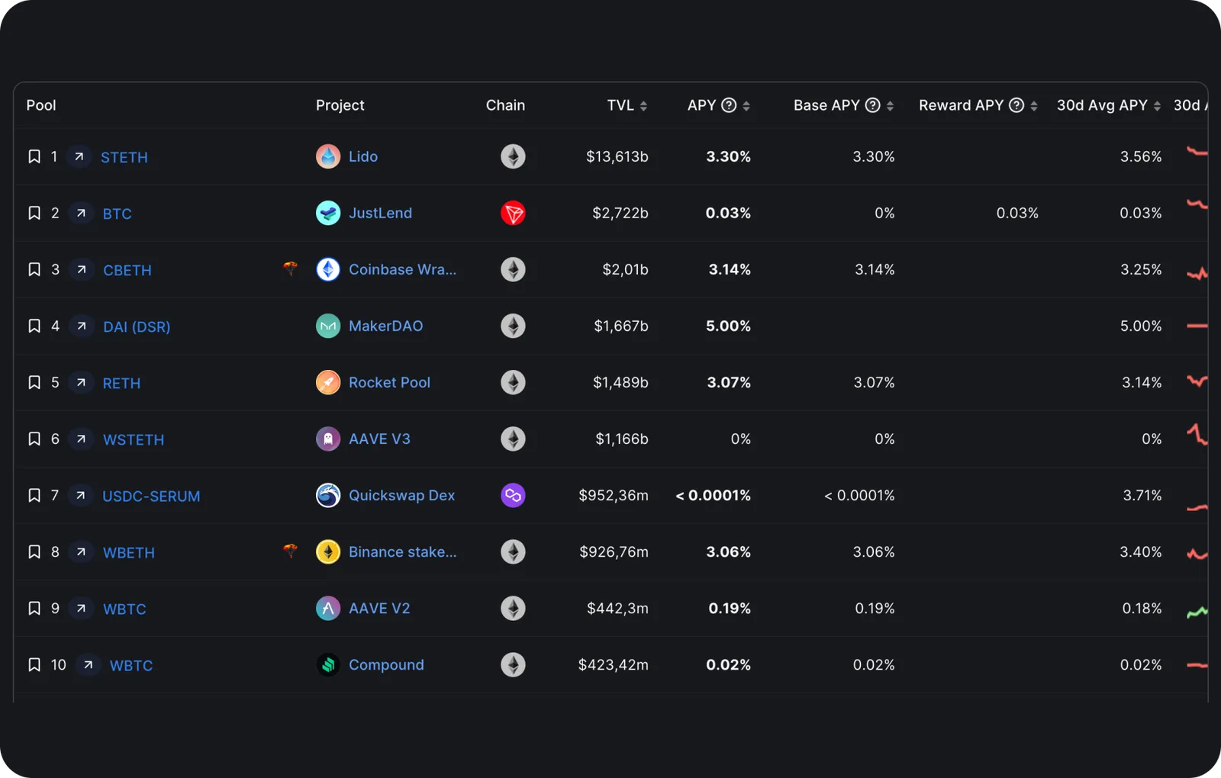Image resolution: width=1221 pixels, height=778 pixels.
Task: Open external link arrow for STETH
Action: [79, 156]
